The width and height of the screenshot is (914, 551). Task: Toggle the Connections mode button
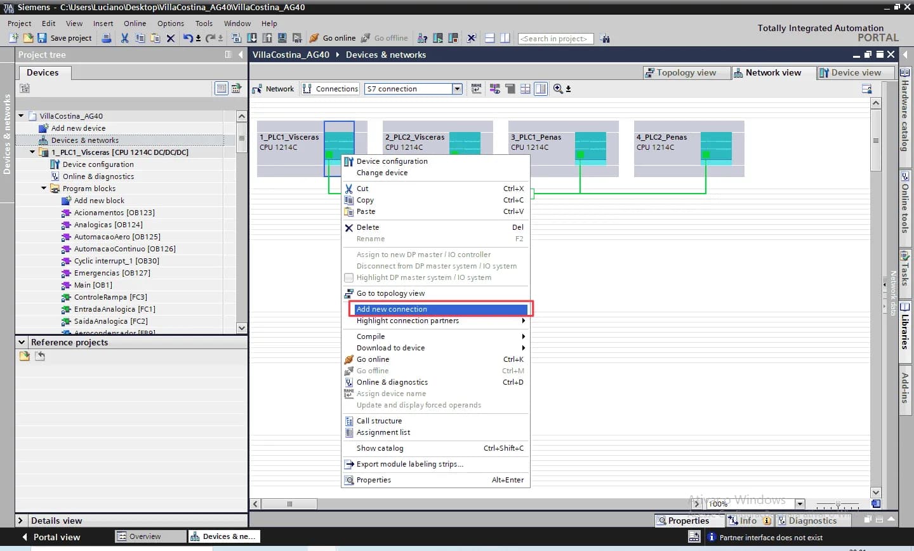[330, 89]
